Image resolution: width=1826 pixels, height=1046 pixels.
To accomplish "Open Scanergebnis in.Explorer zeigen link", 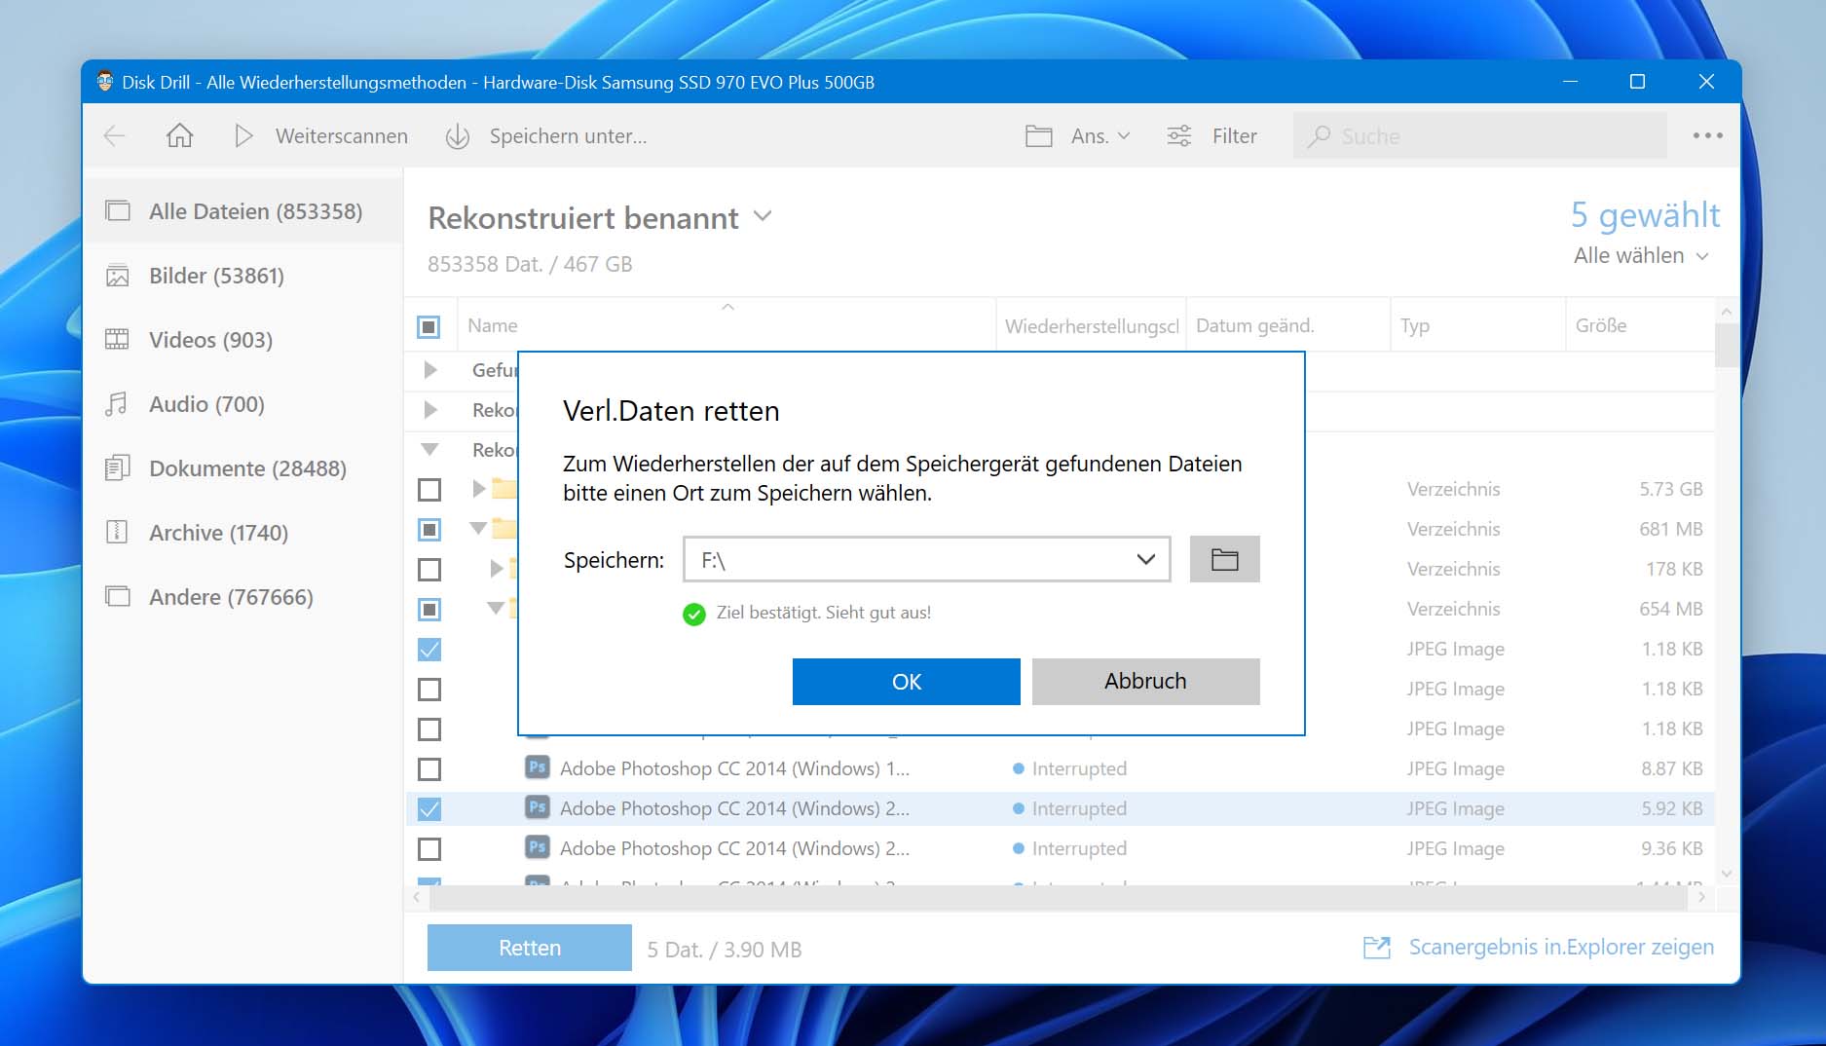I will coord(1561,948).
